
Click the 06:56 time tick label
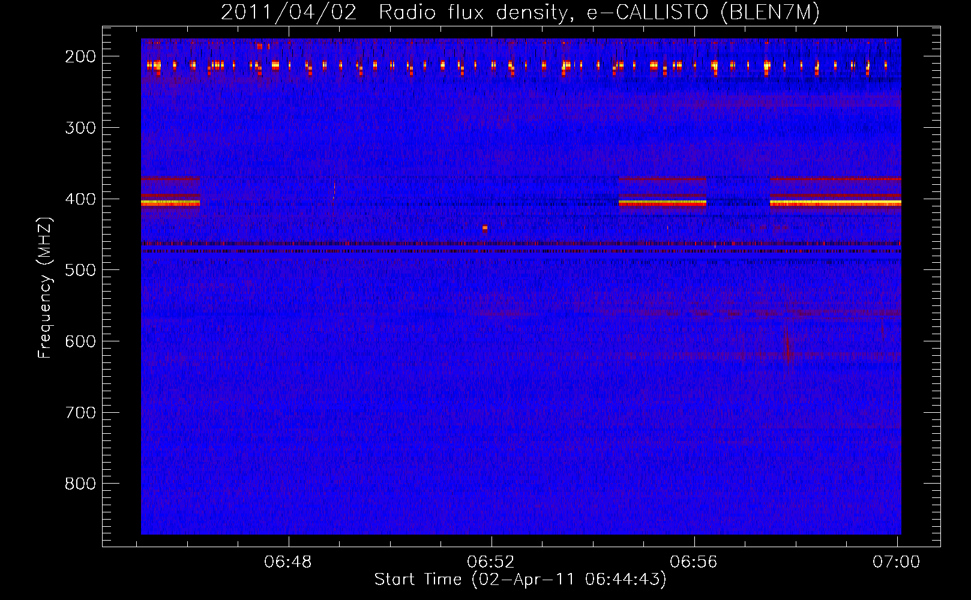click(x=694, y=562)
